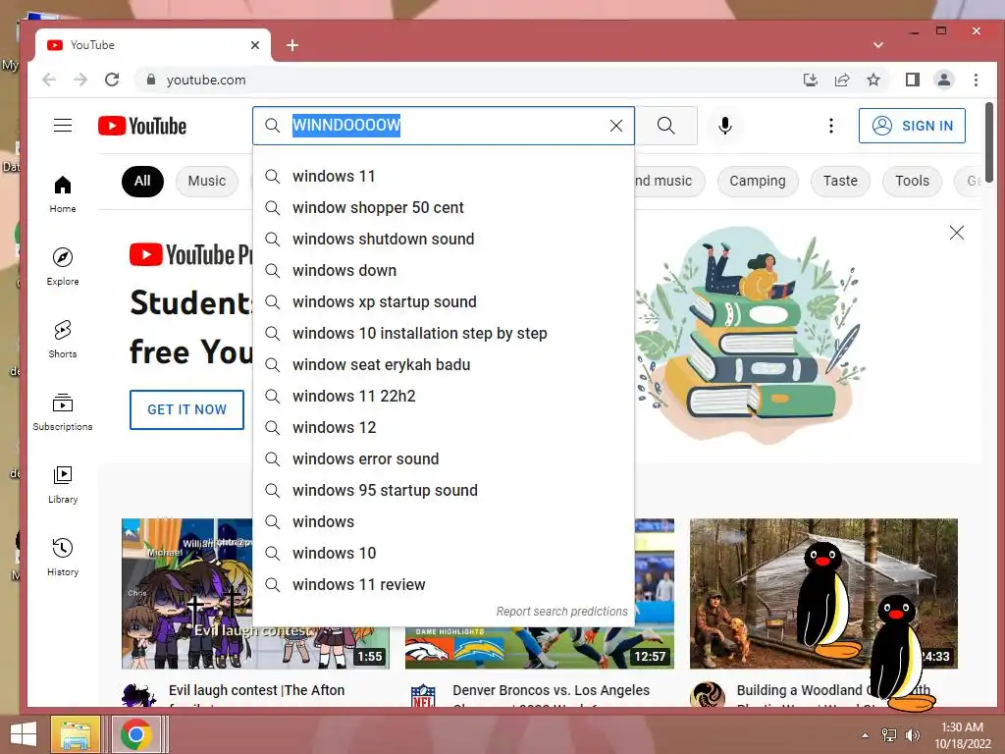Open Subscriptions in the sidebar
The height and width of the screenshot is (754, 1005).
pos(63,411)
